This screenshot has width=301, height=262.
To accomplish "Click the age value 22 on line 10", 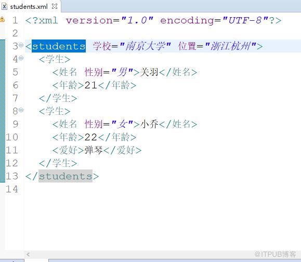I will click(90, 137).
